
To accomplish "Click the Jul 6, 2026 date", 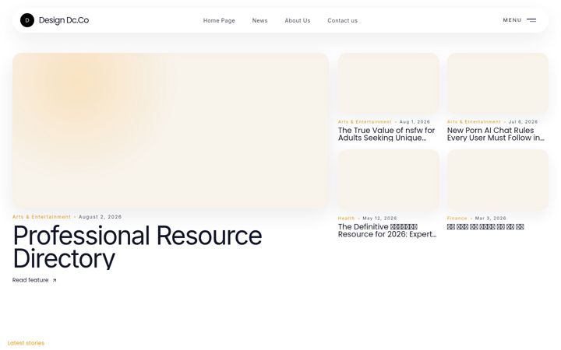I will click(523, 122).
